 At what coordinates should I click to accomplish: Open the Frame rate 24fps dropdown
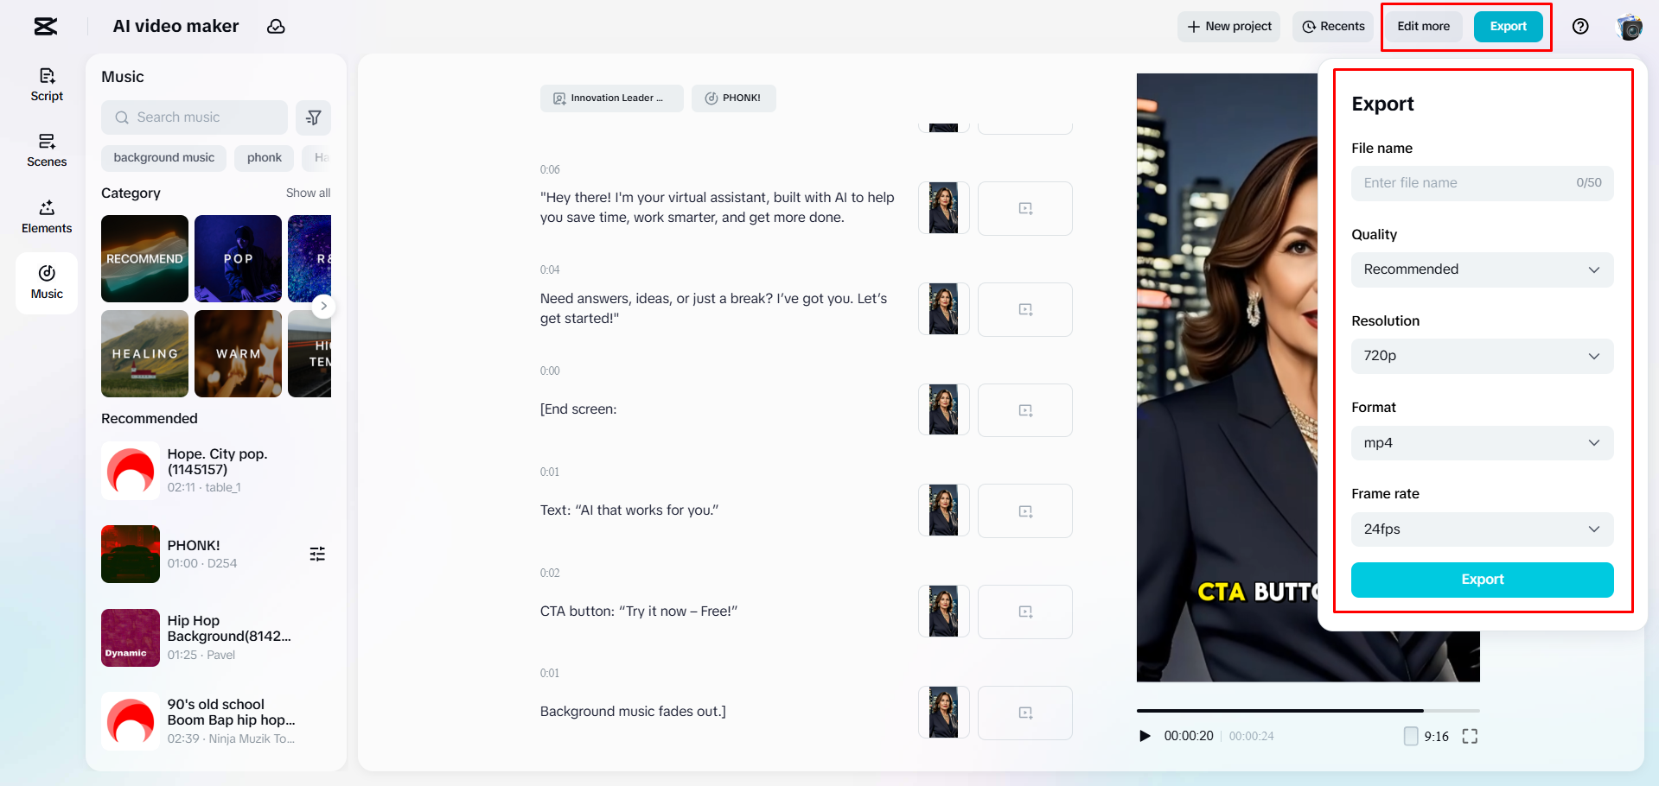coord(1483,529)
